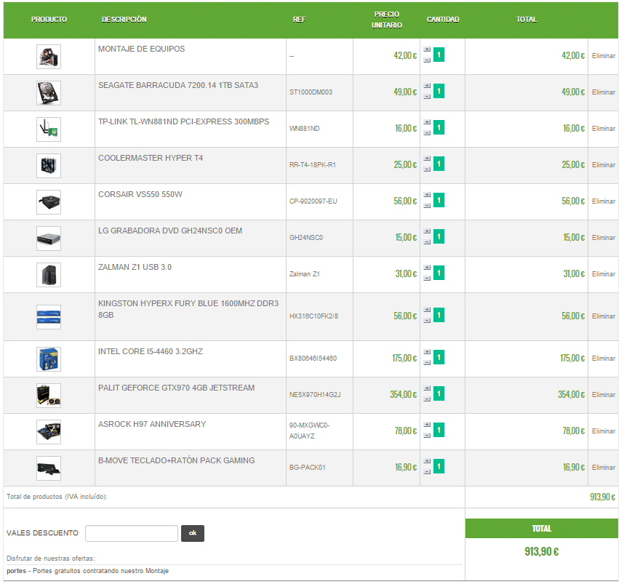Increase quantity of LG Grabadora DVD

coord(427,231)
